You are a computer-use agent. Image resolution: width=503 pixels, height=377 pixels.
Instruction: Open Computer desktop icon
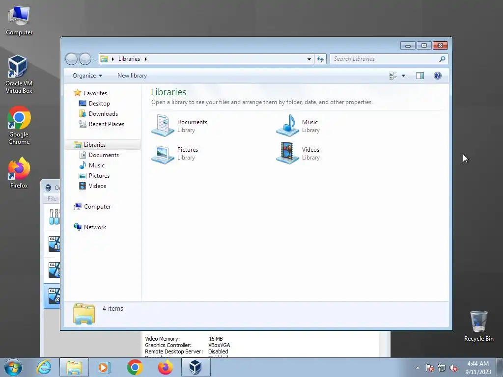coord(19,21)
